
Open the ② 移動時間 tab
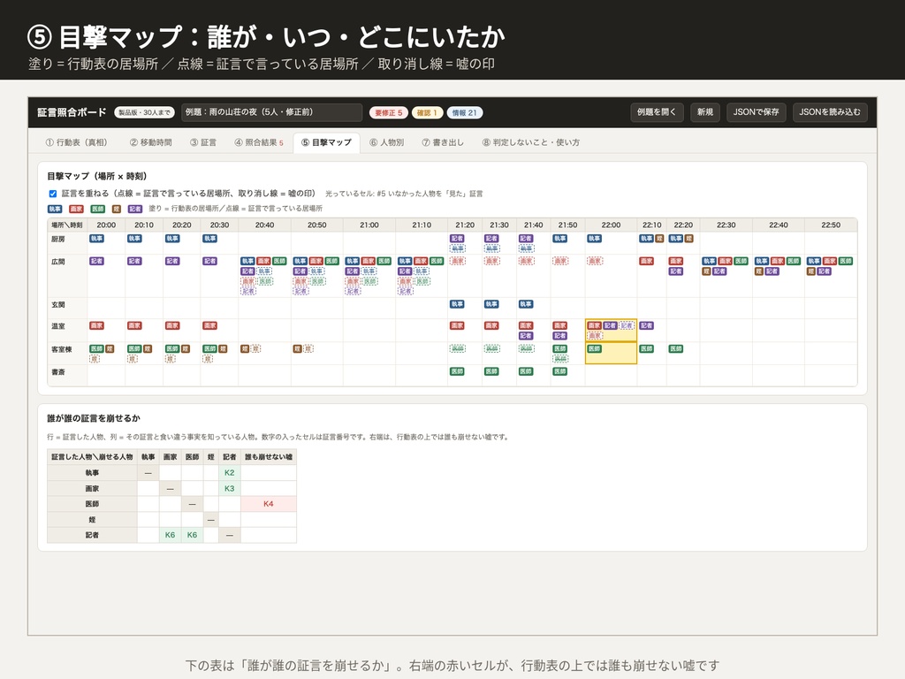pos(150,142)
